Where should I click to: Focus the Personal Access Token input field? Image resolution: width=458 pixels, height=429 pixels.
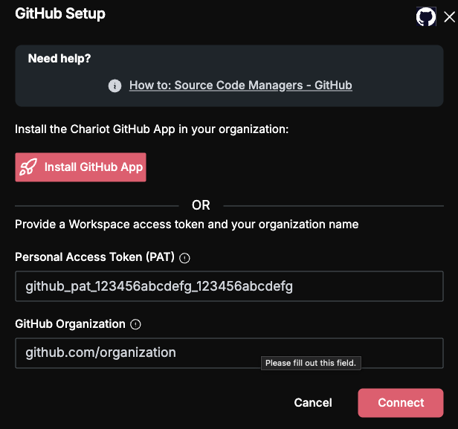(x=229, y=286)
